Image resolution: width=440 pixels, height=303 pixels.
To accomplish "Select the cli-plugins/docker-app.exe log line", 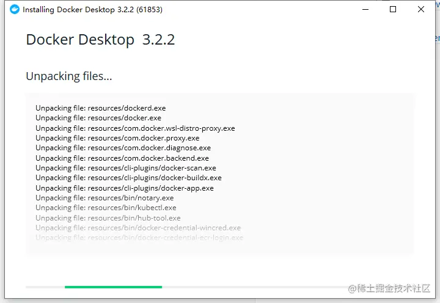I will [x=125, y=188].
